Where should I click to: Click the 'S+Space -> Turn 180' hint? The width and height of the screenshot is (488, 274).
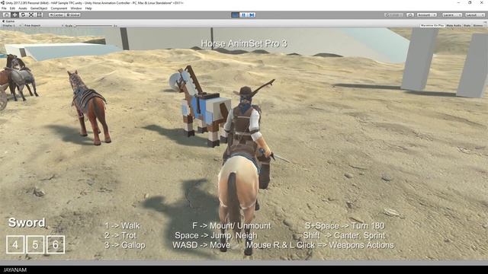345,226
